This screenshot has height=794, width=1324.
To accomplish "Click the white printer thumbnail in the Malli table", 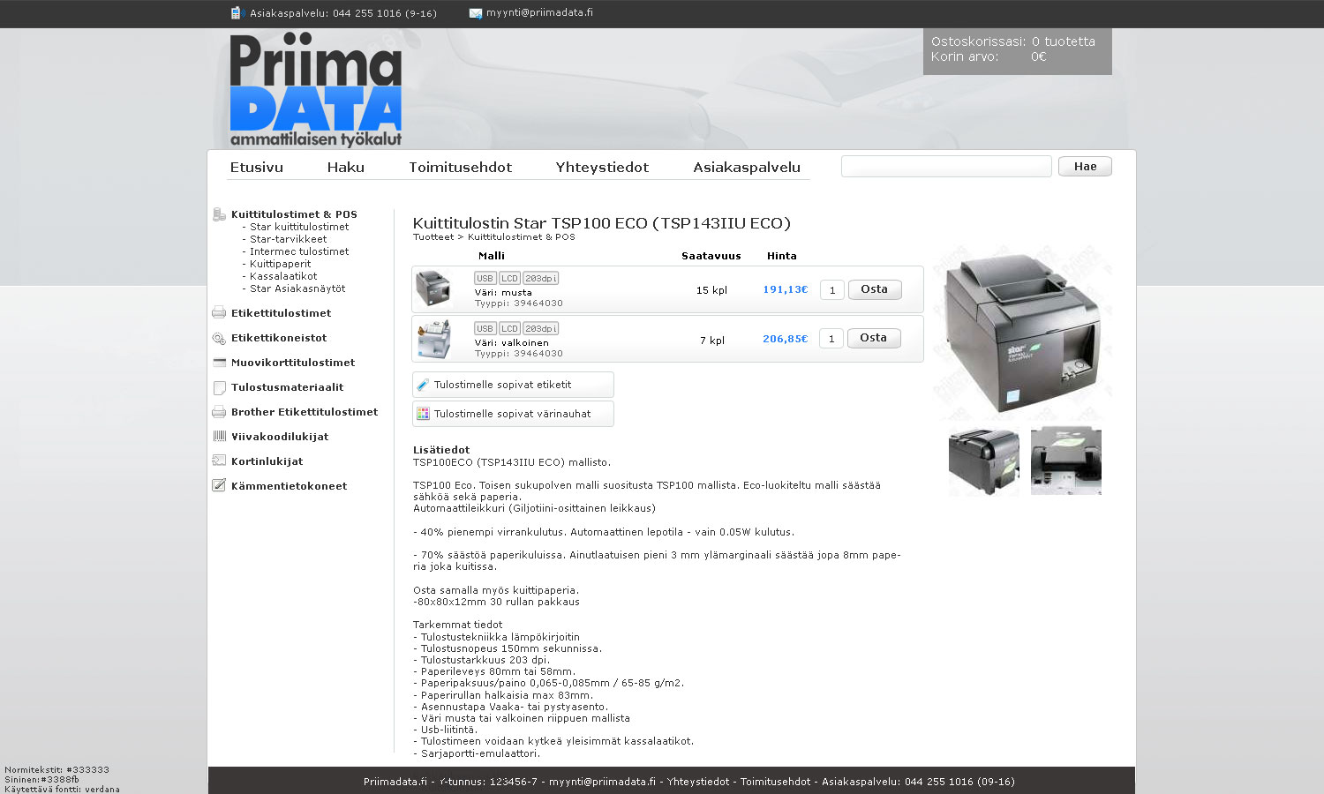I will click(x=435, y=339).
